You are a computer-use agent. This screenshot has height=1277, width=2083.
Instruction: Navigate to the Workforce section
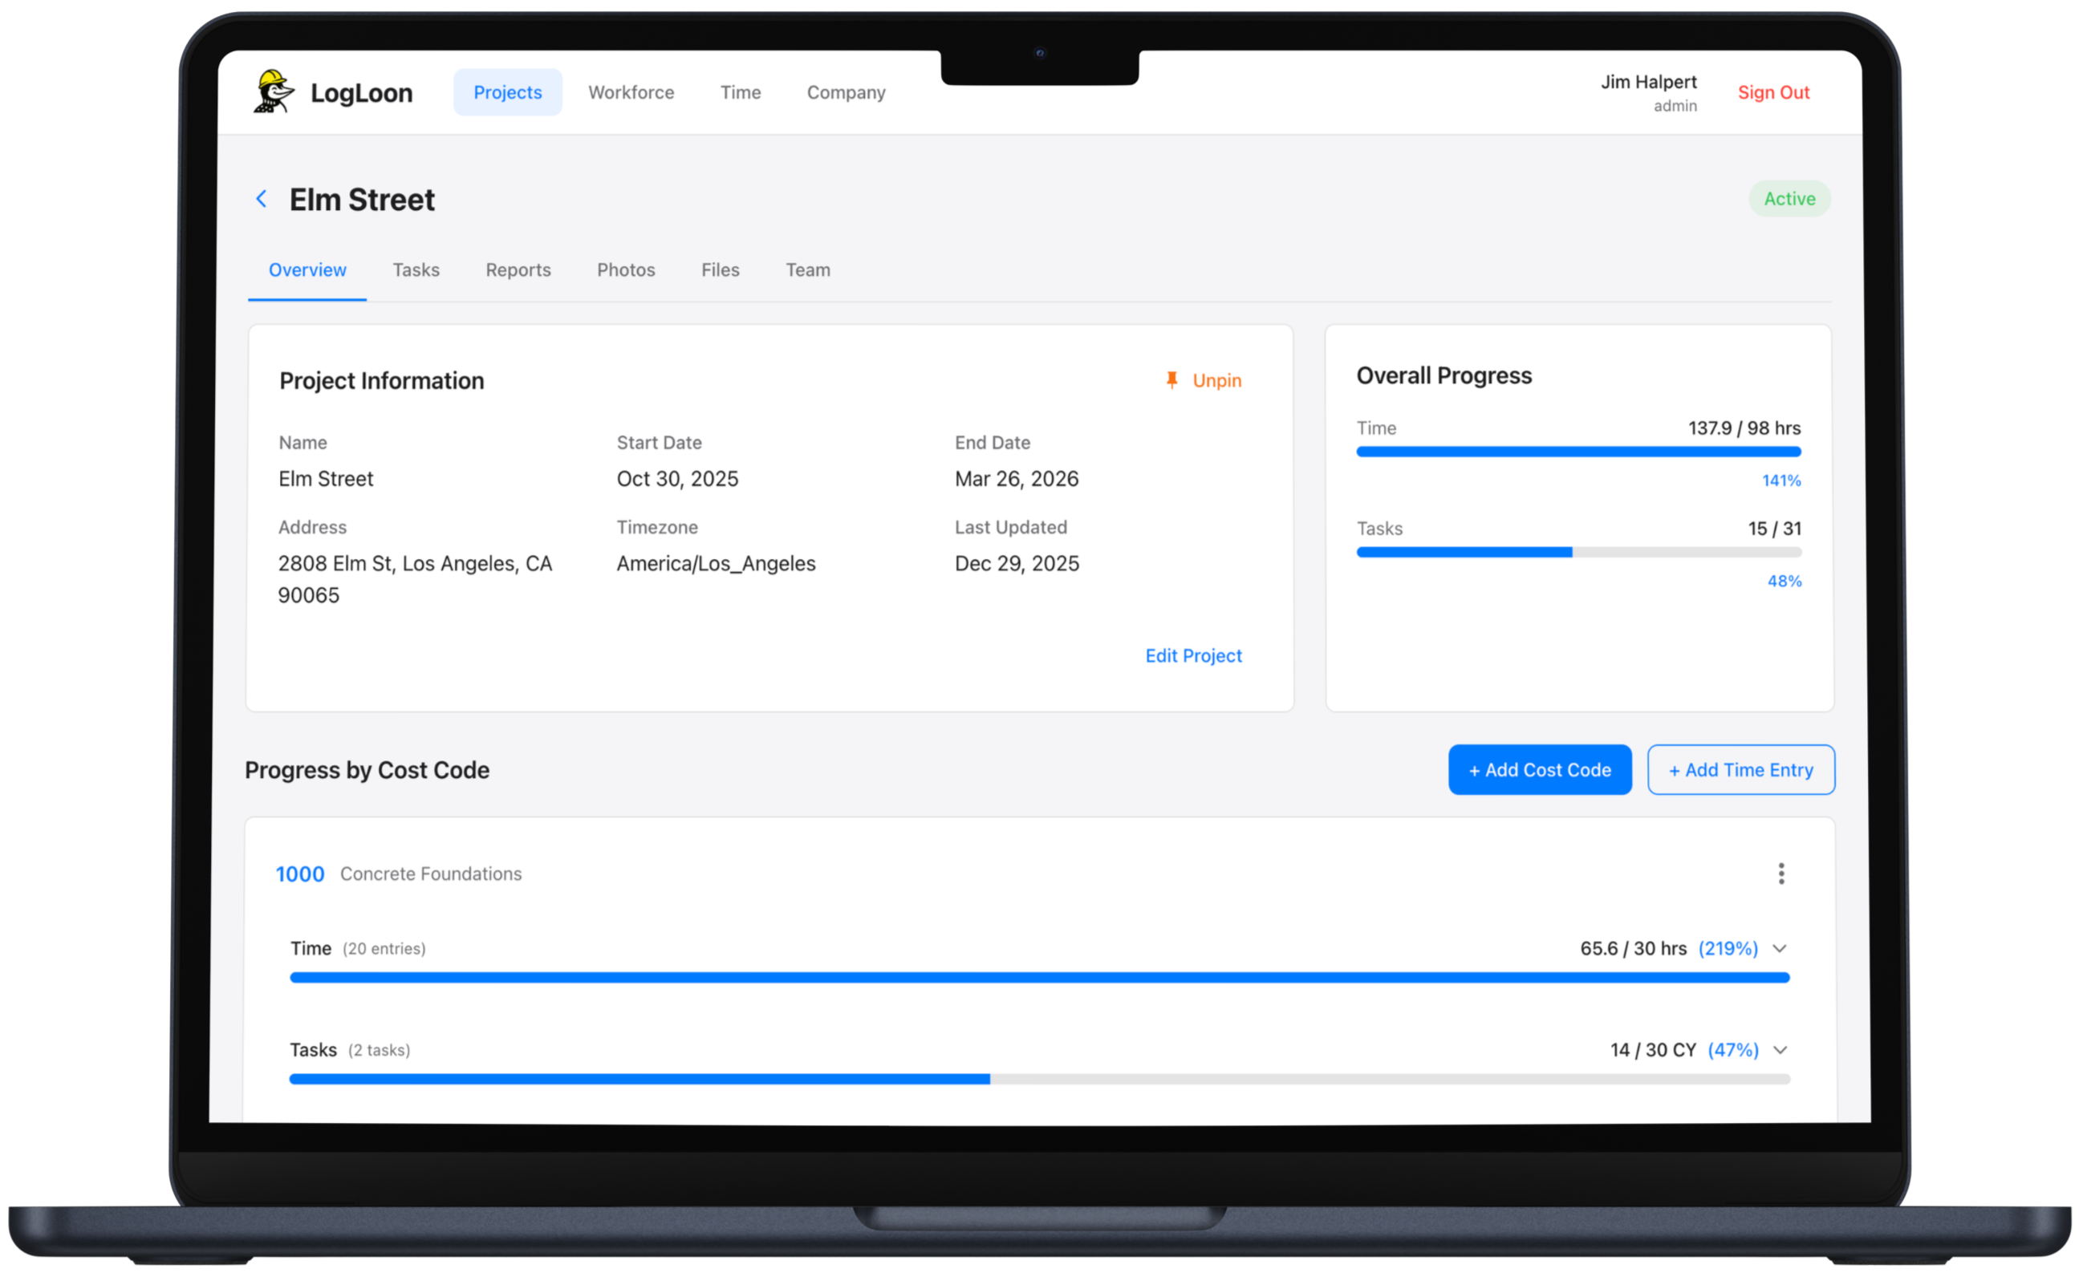click(631, 92)
